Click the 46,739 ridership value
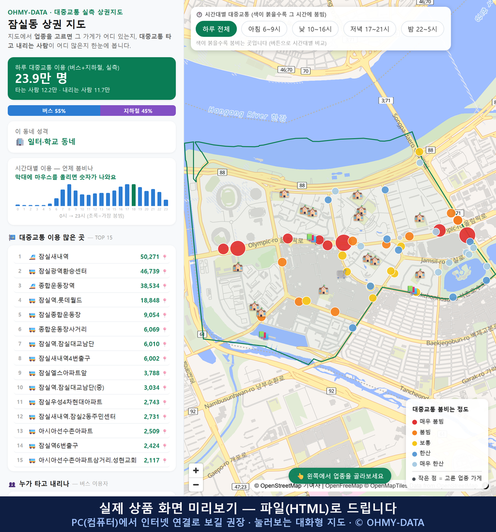 [150, 271]
